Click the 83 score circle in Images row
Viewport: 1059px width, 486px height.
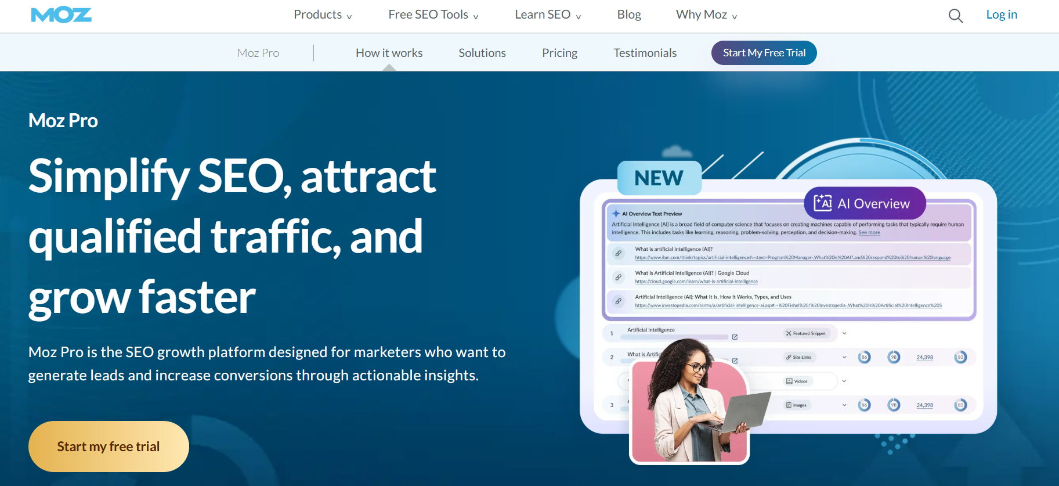click(x=960, y=405)
